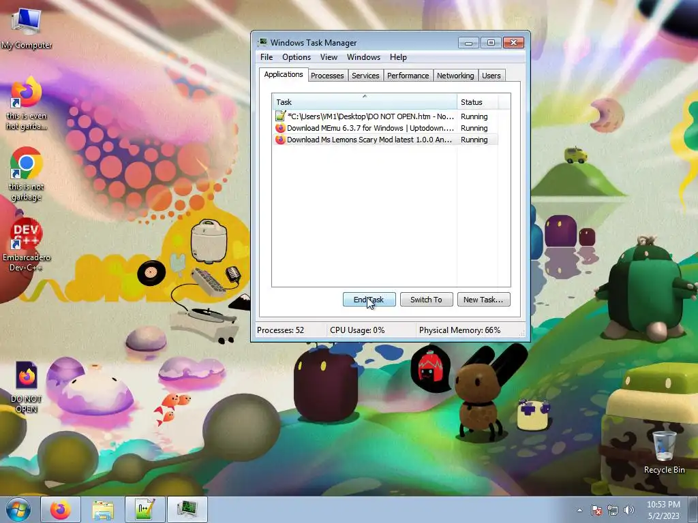Click the Show Desktop strip in taskbar
The width and height of the screenshot is (698, 523).
coord(693,509)
